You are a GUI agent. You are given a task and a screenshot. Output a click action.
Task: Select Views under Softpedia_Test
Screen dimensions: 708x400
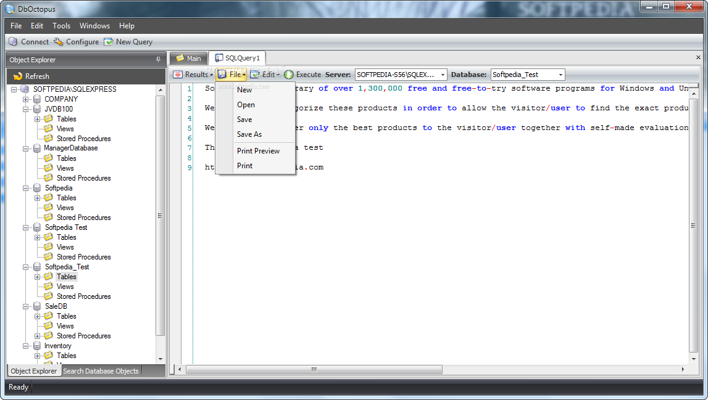(x=65, y=287)
